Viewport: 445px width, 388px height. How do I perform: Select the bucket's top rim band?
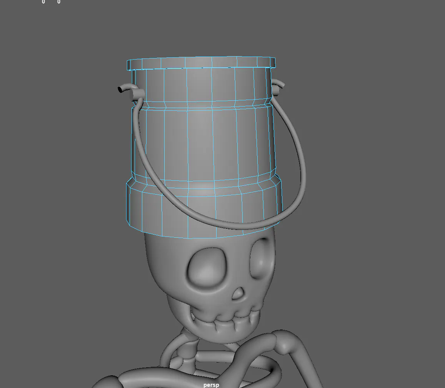(201, 63)
